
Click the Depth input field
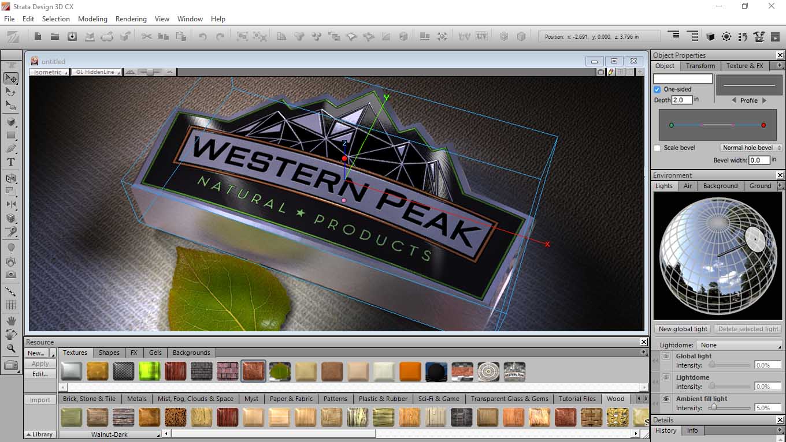(x=682, y=100)
